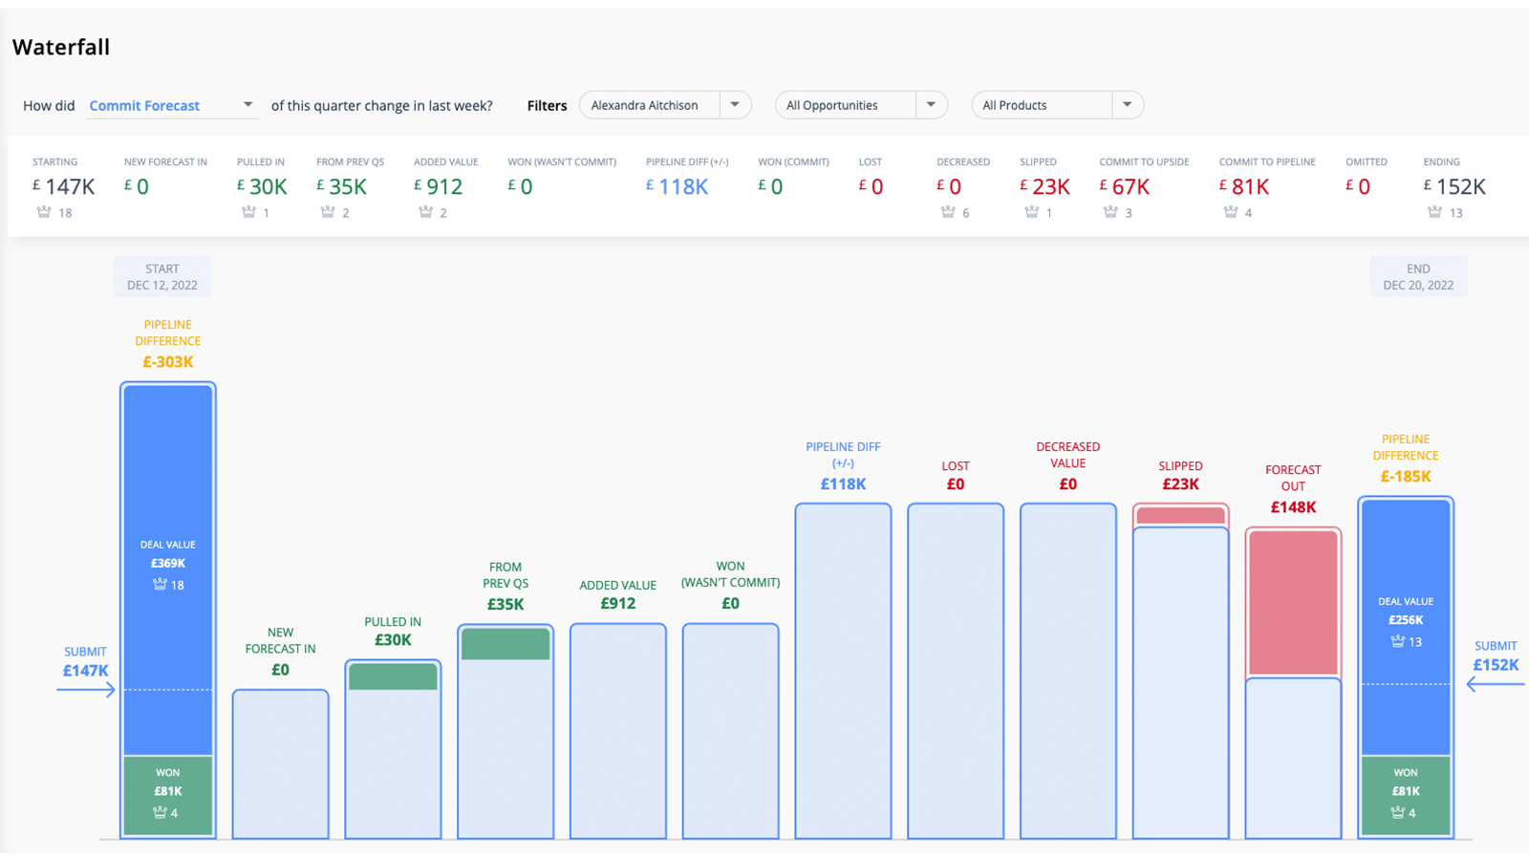
Task: Click the End Dec 20, 2022 label
Action: [1418, 277]
